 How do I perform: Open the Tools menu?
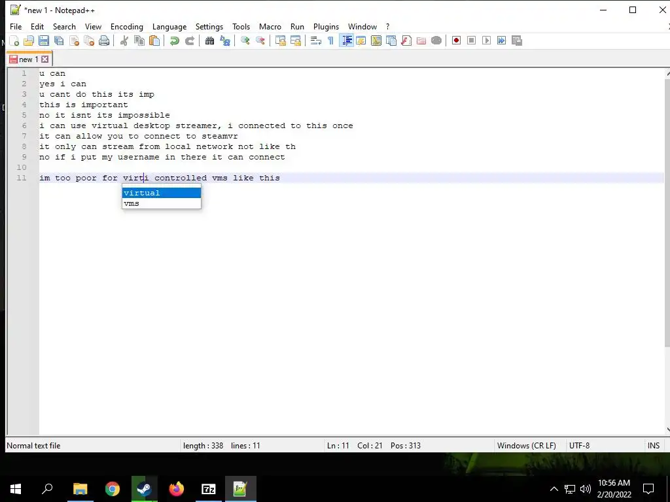coord(241,26)
